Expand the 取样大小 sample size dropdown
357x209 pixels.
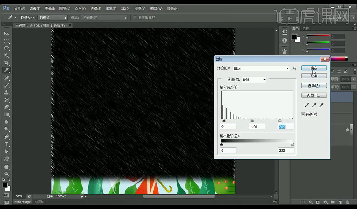[53, 18]
